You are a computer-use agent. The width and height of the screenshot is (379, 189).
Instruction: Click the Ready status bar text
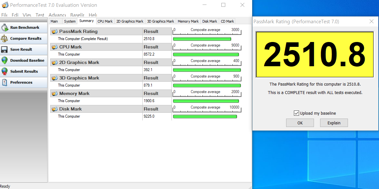coord(5,186)
